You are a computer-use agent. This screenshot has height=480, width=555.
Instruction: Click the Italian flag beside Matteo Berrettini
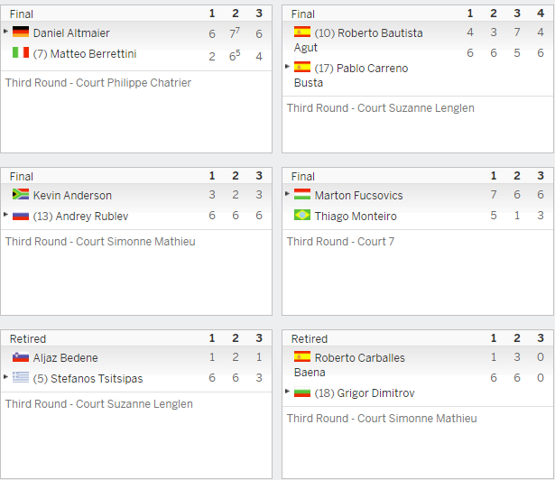point(21,52)
